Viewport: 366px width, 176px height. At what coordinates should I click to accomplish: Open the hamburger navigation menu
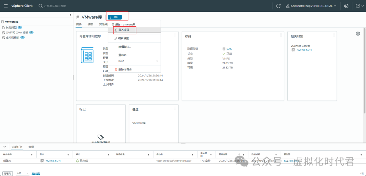pos(6,6)
